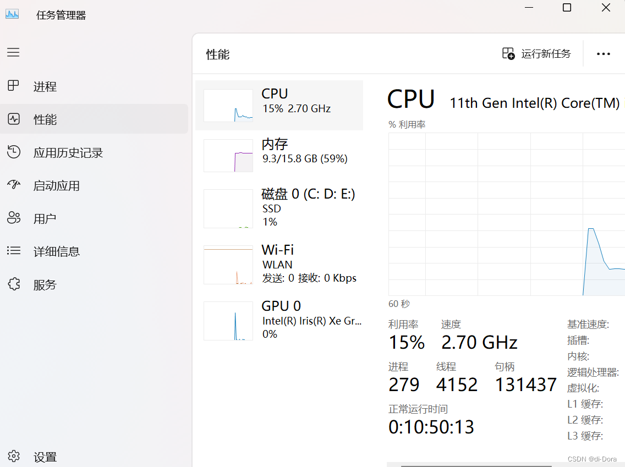Open the ... more options menu
625x467 pixels.
click(604, 53)
